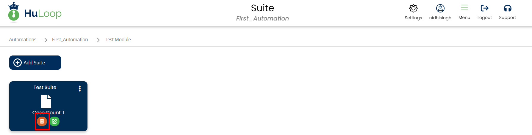Click the plus circle icon in Add Suite
Screen dimensions: 532x135
pos(18,63)
